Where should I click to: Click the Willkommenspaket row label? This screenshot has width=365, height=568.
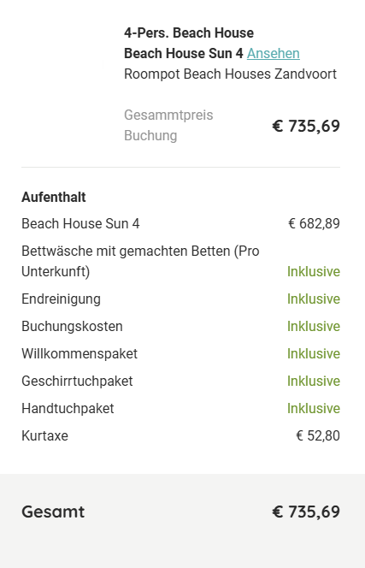pyautogui.click(x=79, y=354)
